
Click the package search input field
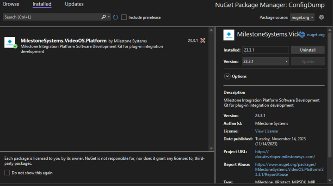tap(51, 17)
